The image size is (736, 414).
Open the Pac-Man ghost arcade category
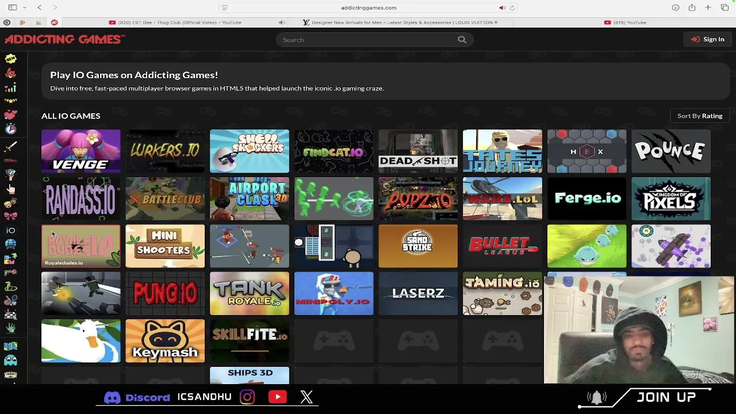tap(10, 361)
